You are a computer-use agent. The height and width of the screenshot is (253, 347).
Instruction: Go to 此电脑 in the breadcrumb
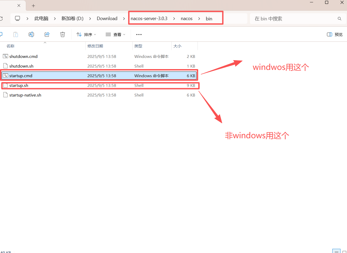(x=41, y=19)
